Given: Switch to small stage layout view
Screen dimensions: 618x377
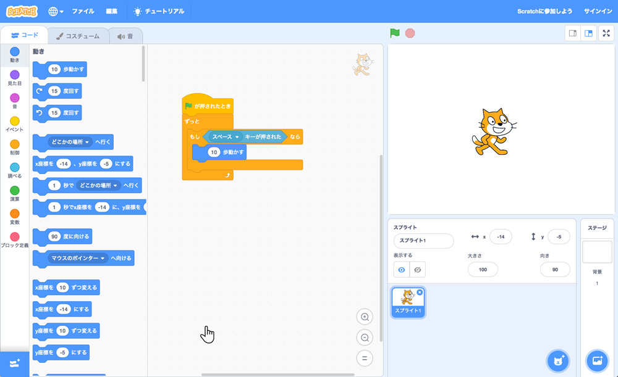Looking at the screenshot, I should pos(572,33).
